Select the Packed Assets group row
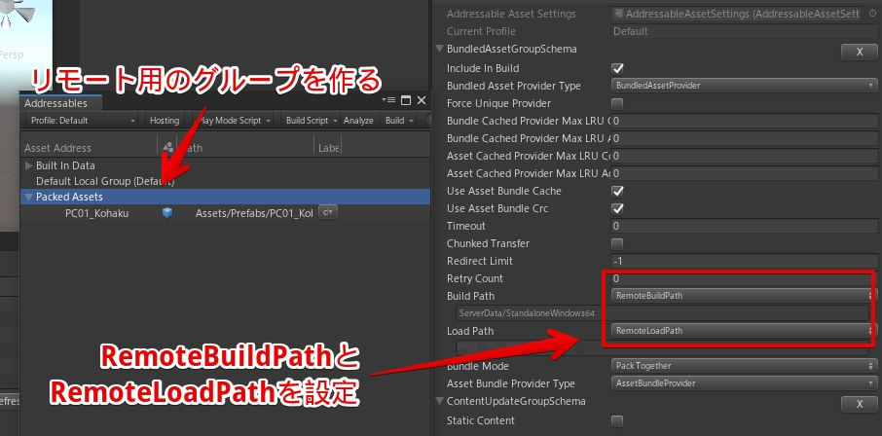This screenshot has width=882, height=436. (225, 197)
